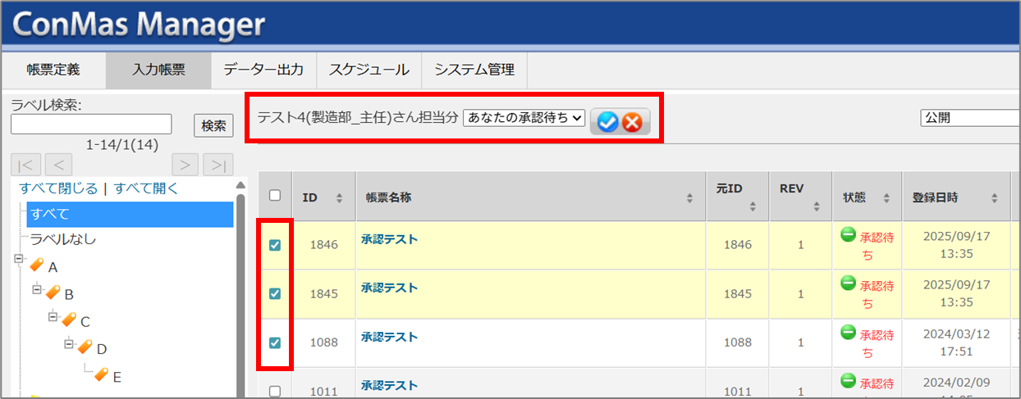Image resolution: width=1021 pixels, height=399 pixels.
Task: Go to next page of labels
Action: pyautogui.click(x=185, y=165)
